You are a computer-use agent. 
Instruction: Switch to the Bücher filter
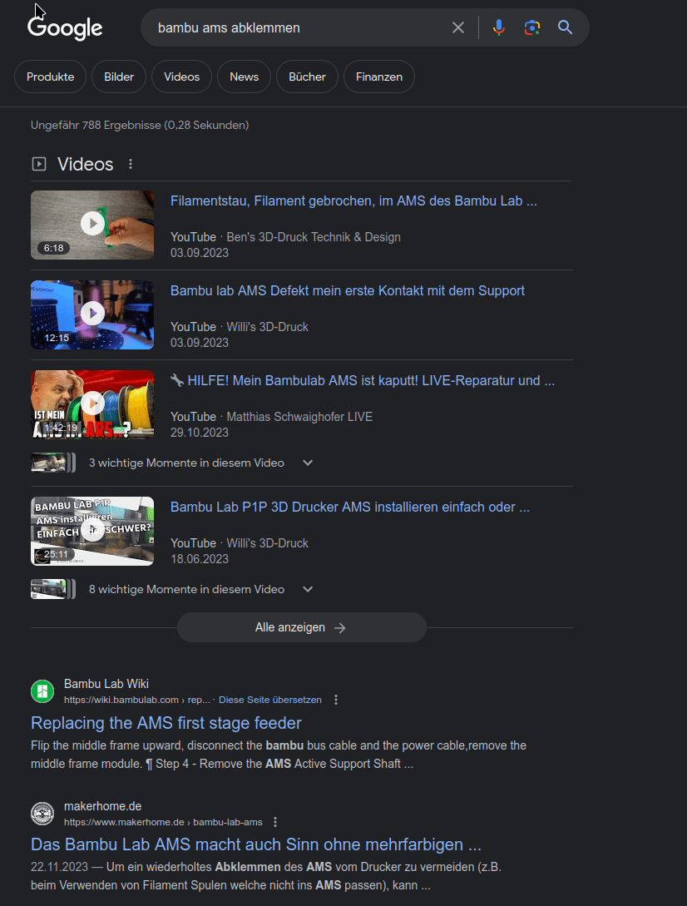coord(308,77)
